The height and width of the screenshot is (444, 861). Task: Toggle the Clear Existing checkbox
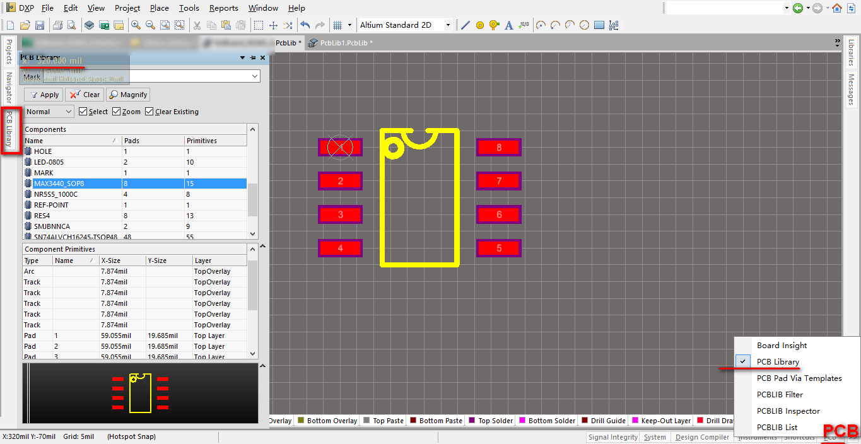tap(149, 112)
